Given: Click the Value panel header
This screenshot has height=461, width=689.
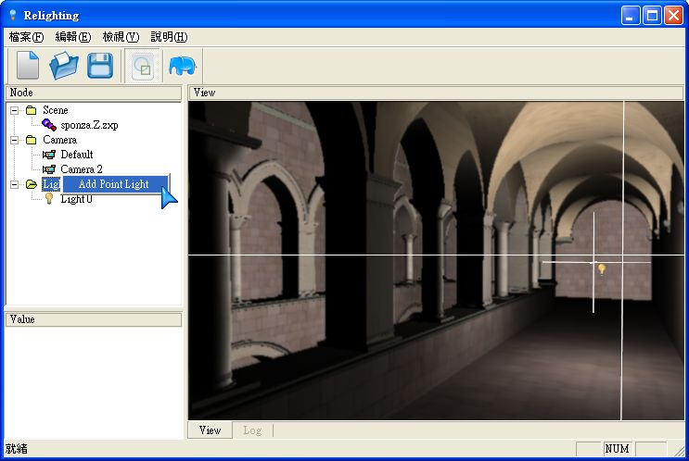Looking at the screenshot, I should point(93,319).
